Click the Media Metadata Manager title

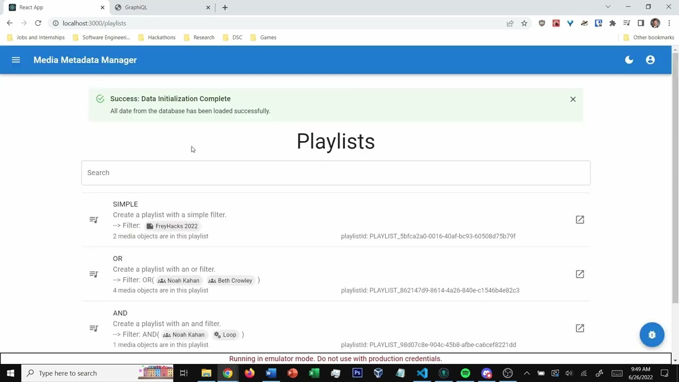(85, 60)
